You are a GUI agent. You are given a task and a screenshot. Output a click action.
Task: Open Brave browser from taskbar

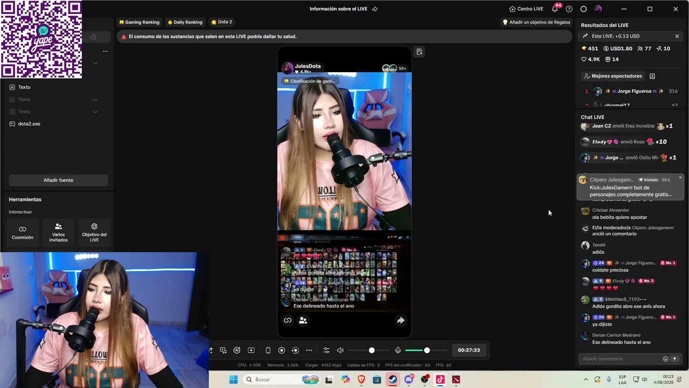point(361,379)
